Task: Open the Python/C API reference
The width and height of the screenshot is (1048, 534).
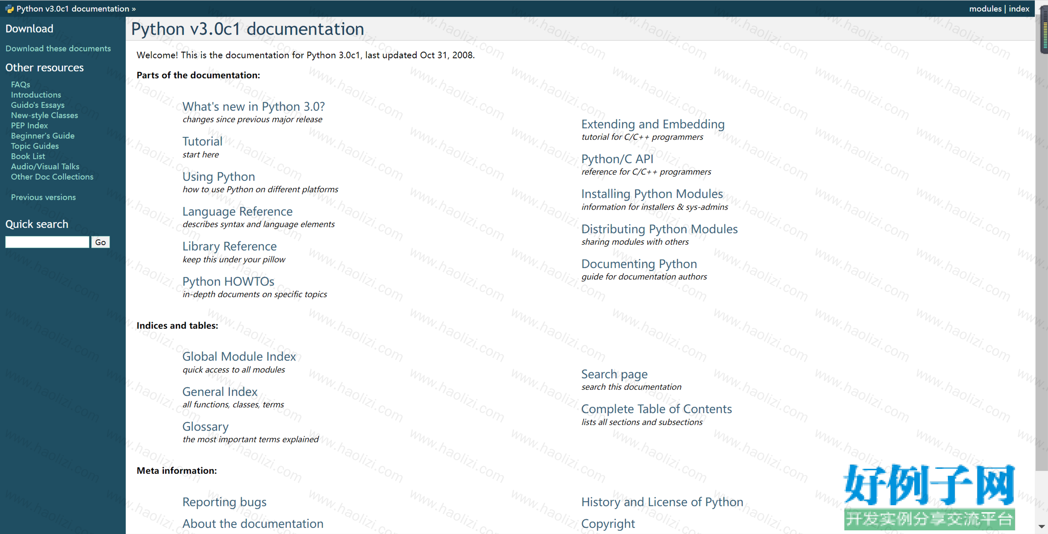Action: [x=617, y=159]
